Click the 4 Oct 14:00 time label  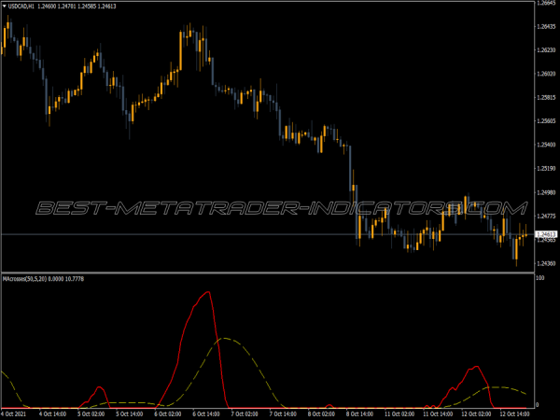pyautogui.click(x=52, y=414)
